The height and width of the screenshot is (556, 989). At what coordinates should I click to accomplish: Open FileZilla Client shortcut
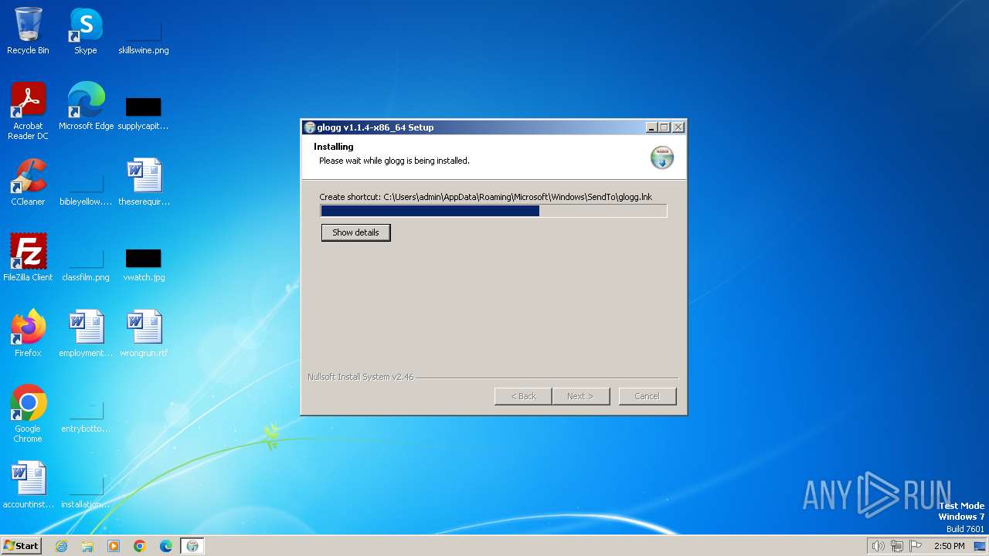[x=28, y=258]
